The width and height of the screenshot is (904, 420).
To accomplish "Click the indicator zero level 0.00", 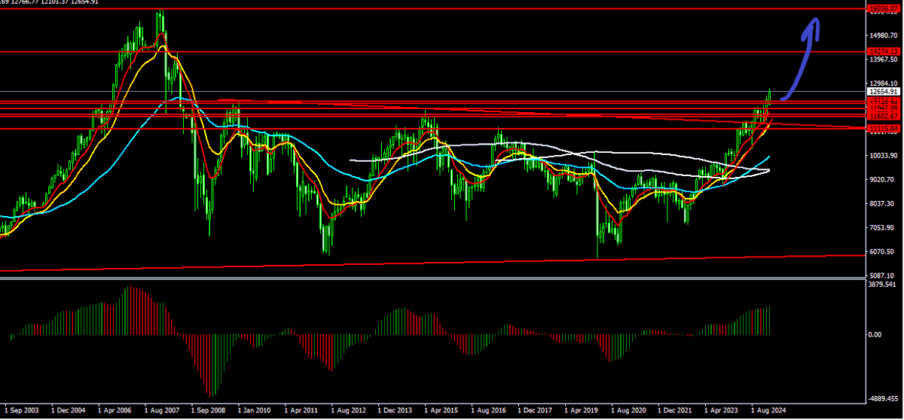I will point(876,334).
